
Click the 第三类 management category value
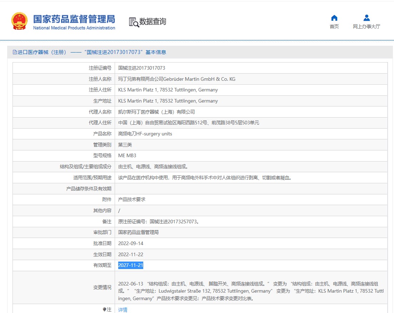click(x=125, y=145)
